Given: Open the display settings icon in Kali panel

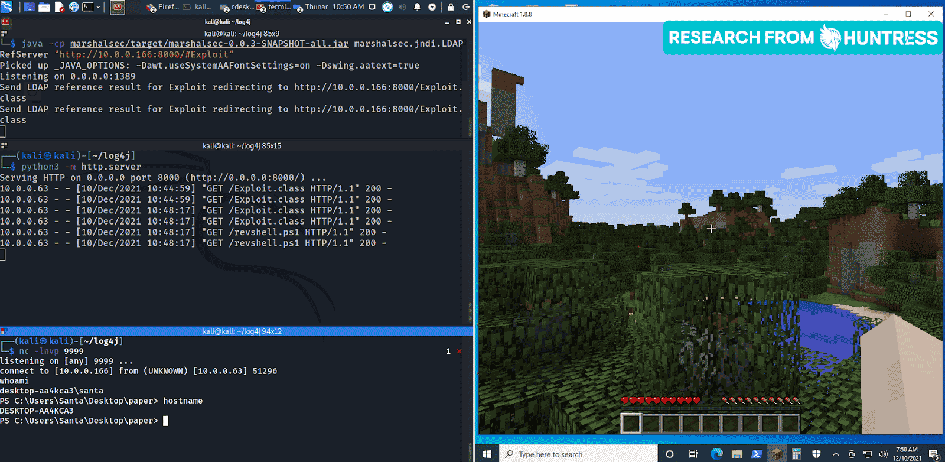Looking at the screenshot, I should pos(372,7).
